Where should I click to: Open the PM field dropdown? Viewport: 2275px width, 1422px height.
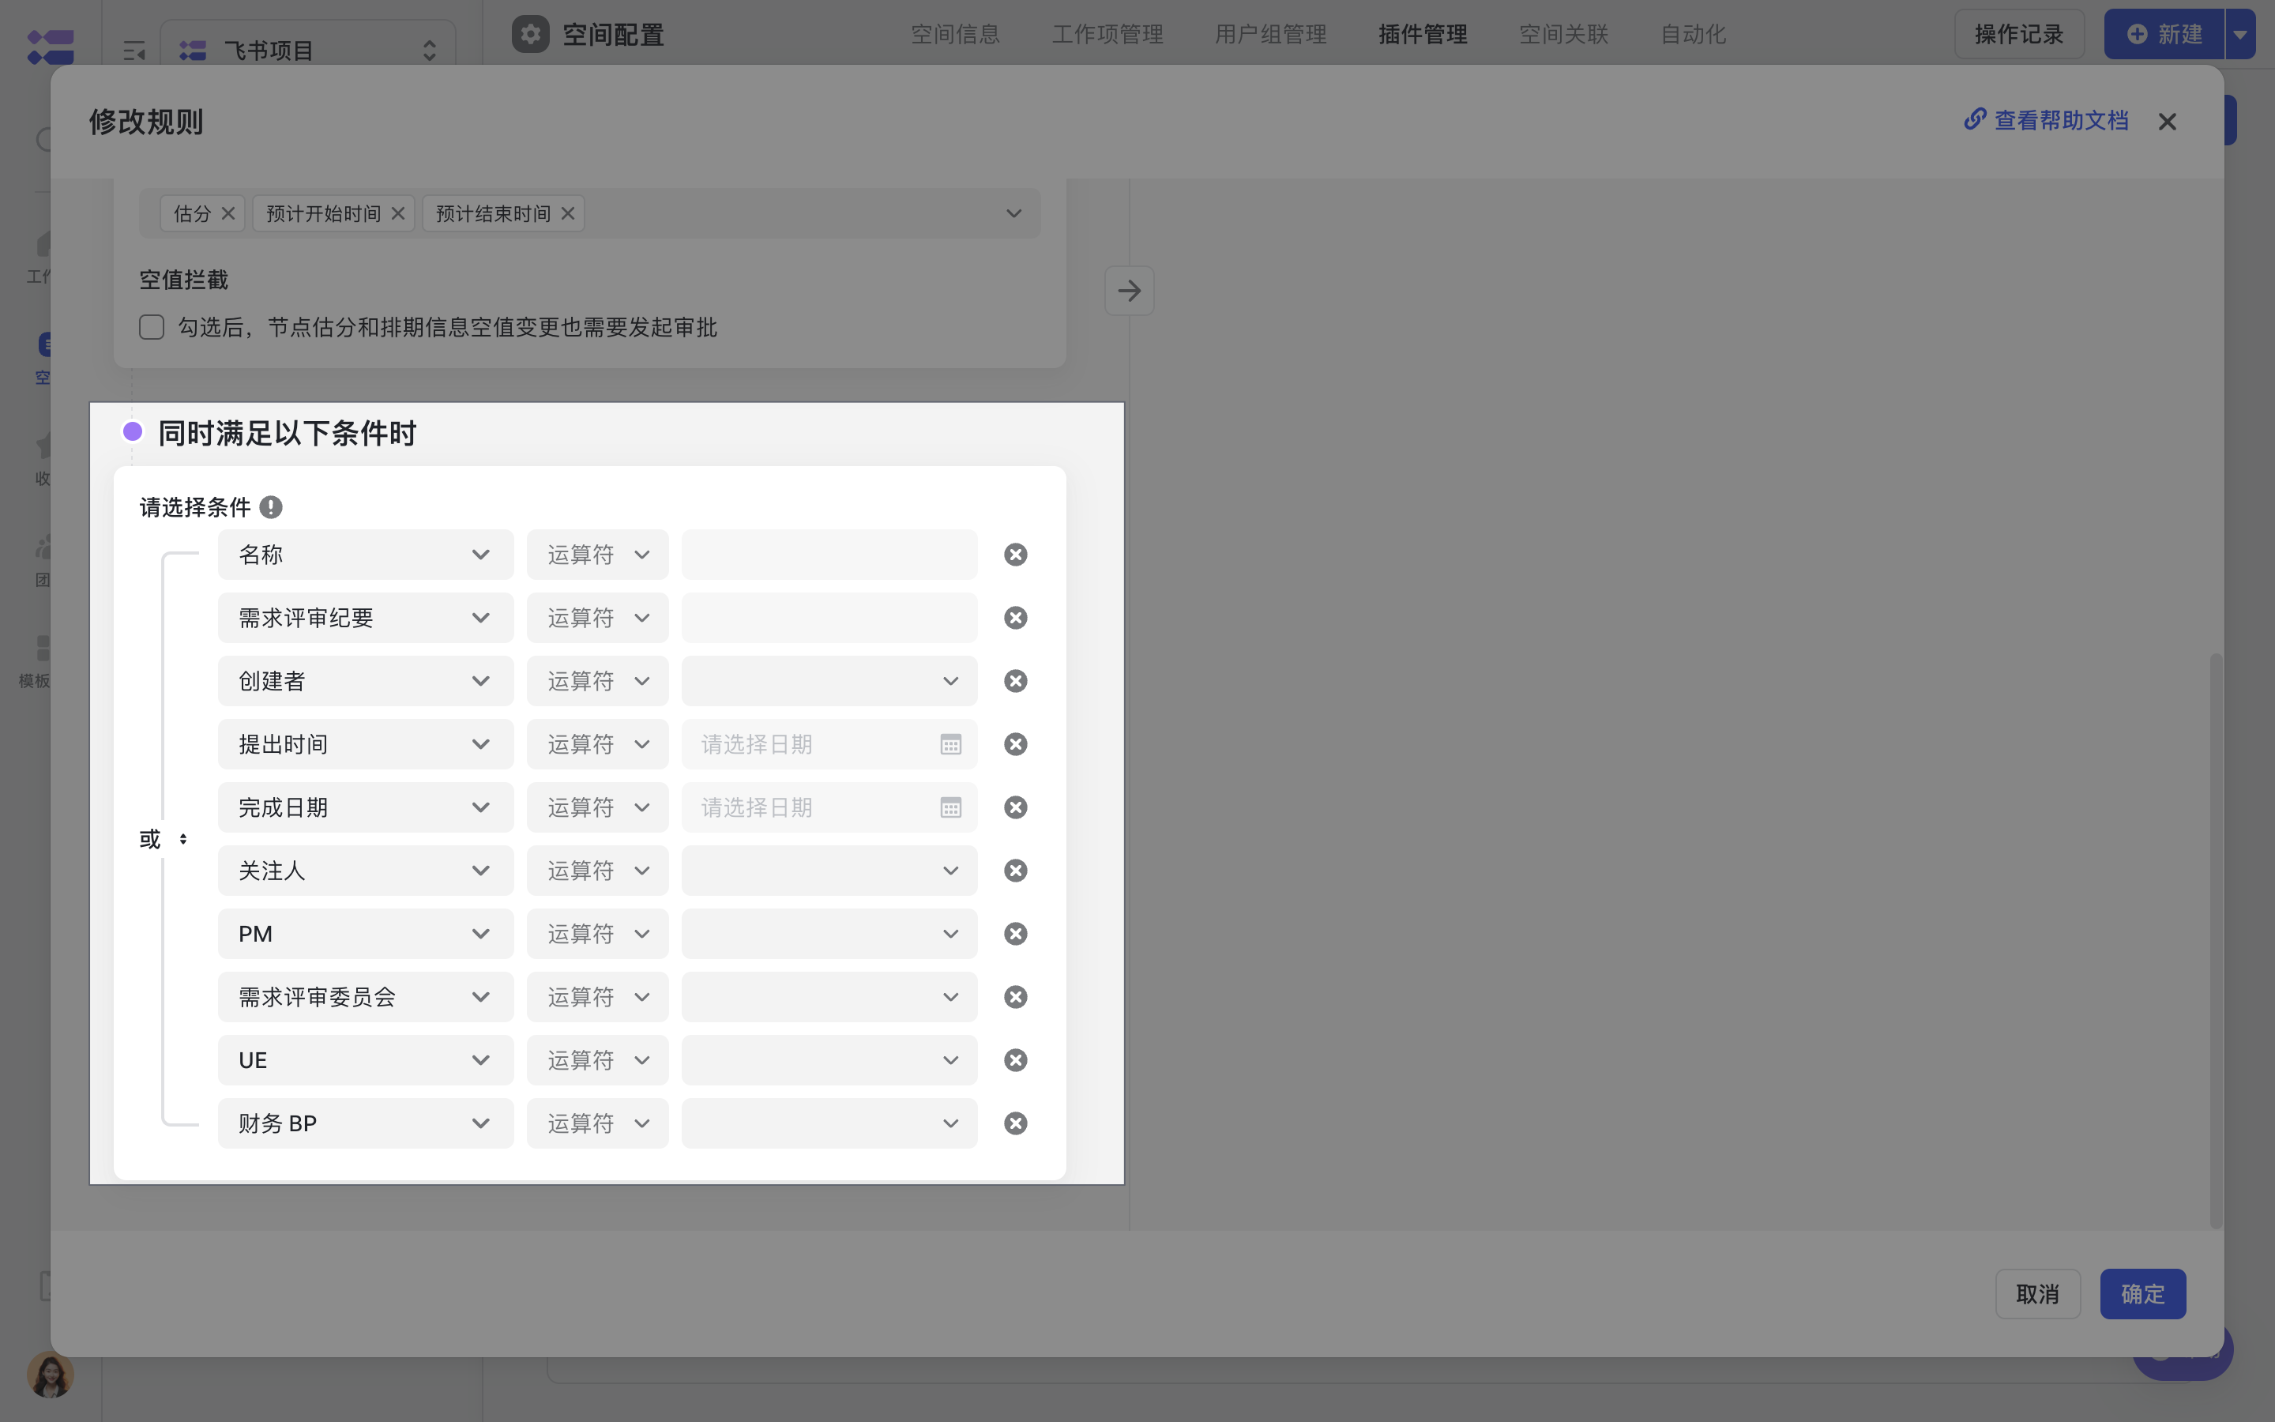coord(366,934)
